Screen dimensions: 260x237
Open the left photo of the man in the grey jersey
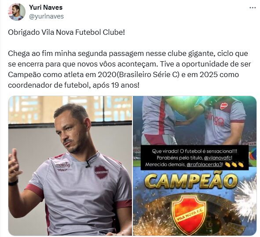tap(70, 166)
